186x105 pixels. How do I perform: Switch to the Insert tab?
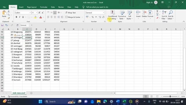[21, 7]
